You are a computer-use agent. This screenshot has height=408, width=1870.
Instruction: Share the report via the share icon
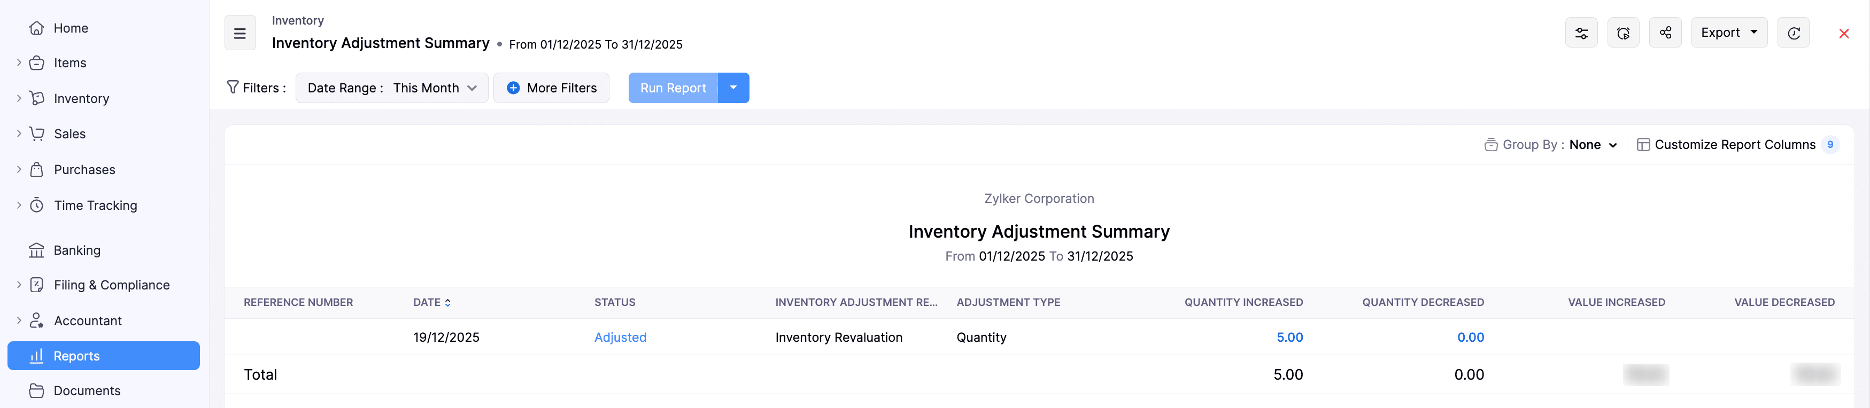click(x=1665, y=32)
